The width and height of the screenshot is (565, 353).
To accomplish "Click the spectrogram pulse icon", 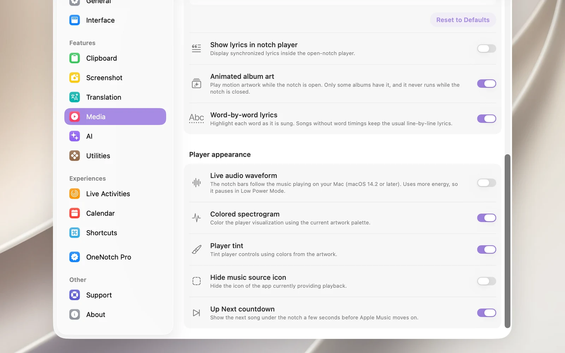I will (196, 218).
